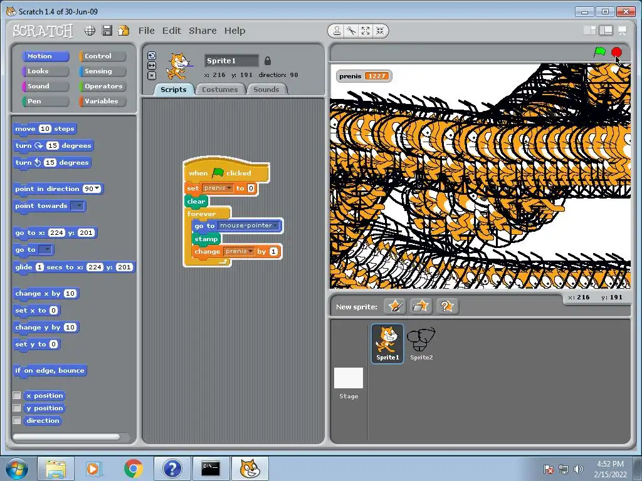Toggle the sprite drag lock icon

tap(267, 61)
